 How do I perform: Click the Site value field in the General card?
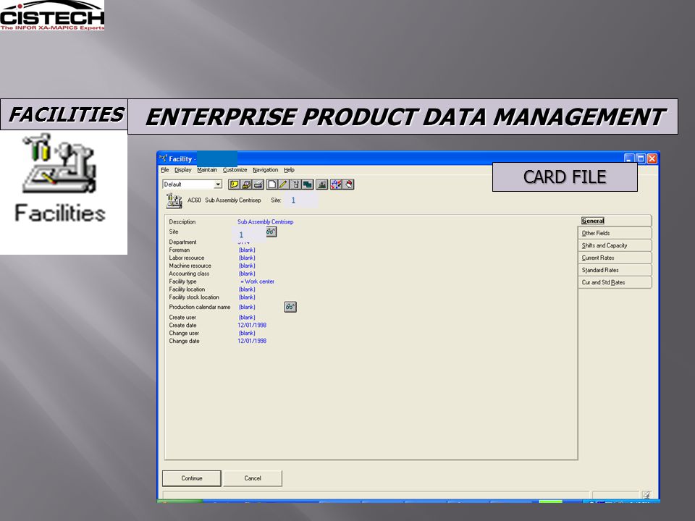tap(241, 234)
